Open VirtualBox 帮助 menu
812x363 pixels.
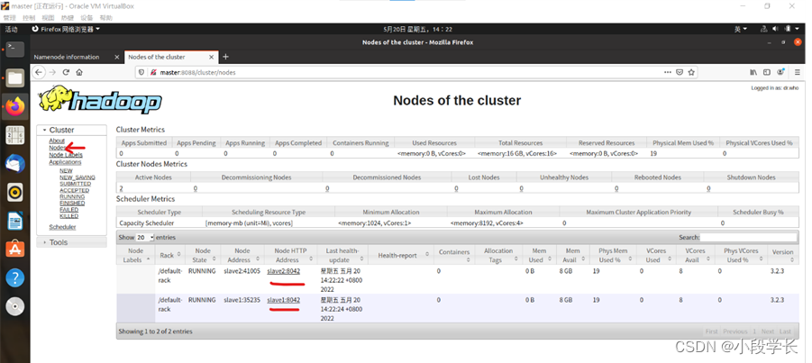pos(105,18)
